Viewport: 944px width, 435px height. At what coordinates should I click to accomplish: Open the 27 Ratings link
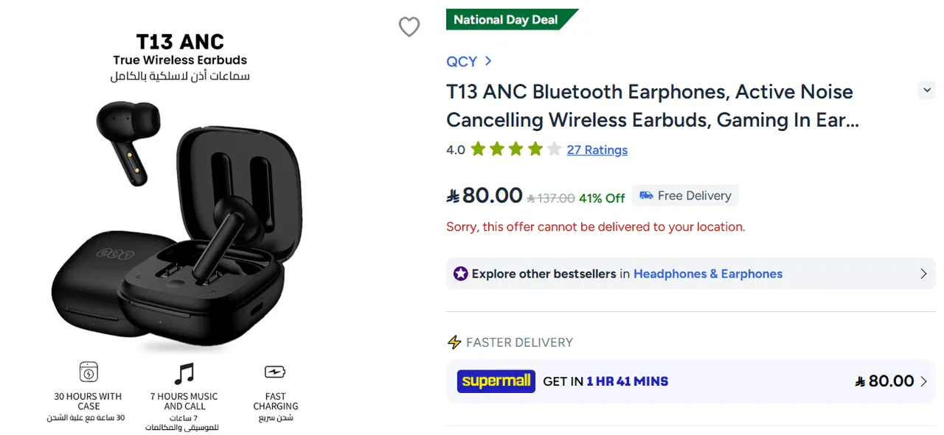pos(597,150)
